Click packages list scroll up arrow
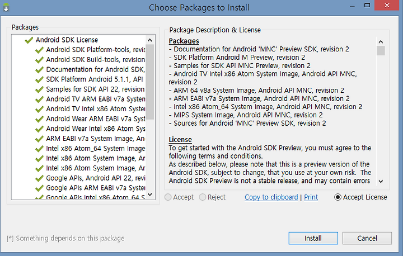Screen dimensions: 403x256 (x=150, y=40)
